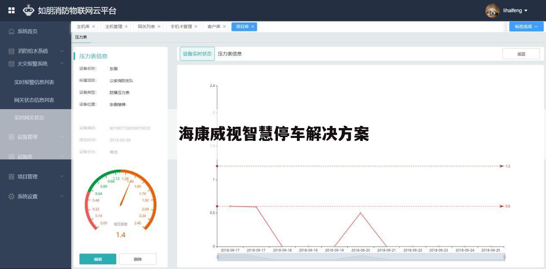
Task: Switch to the 网关列表 tab
Action: click(x=146, y=27)
